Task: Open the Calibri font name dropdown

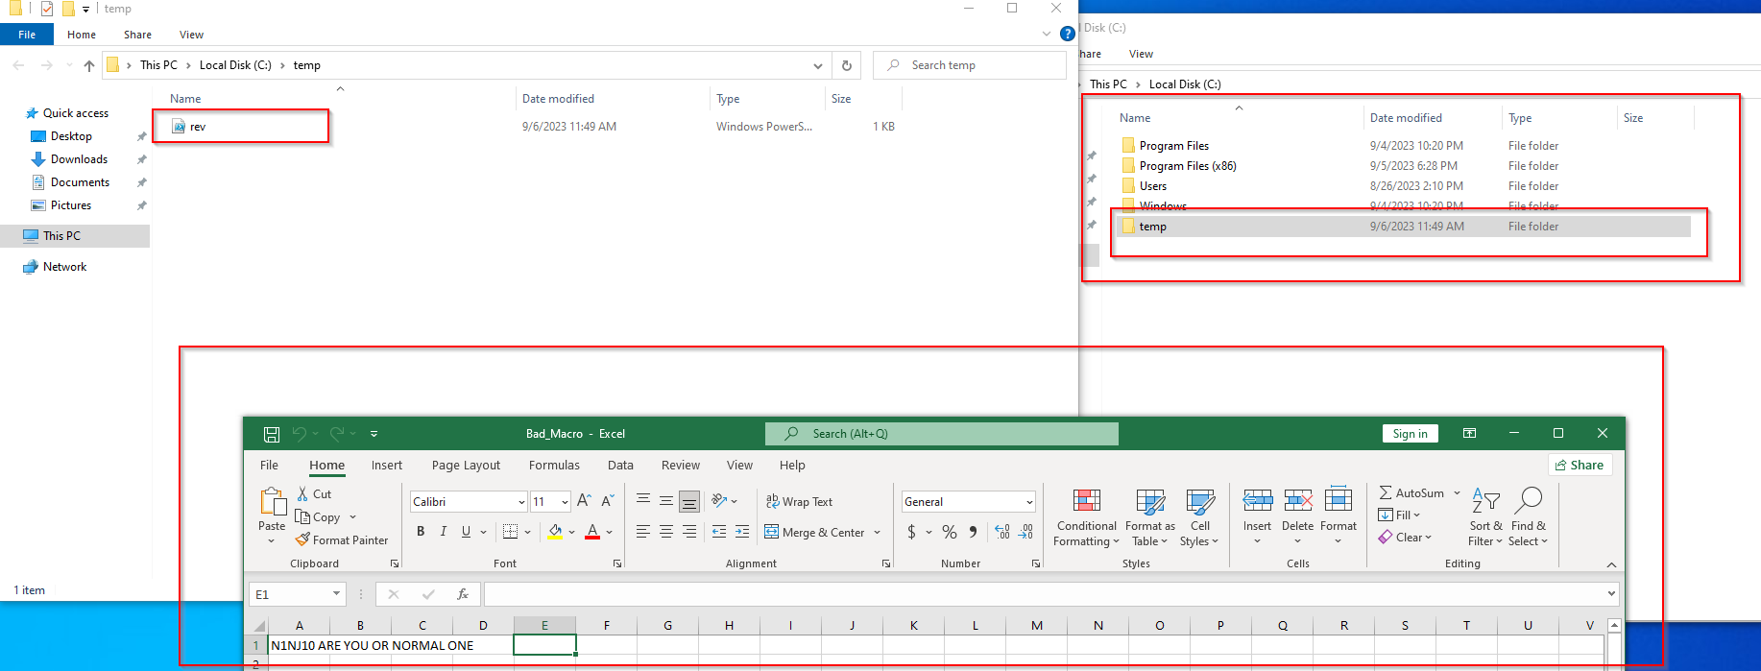Action: tap(521, 502)
